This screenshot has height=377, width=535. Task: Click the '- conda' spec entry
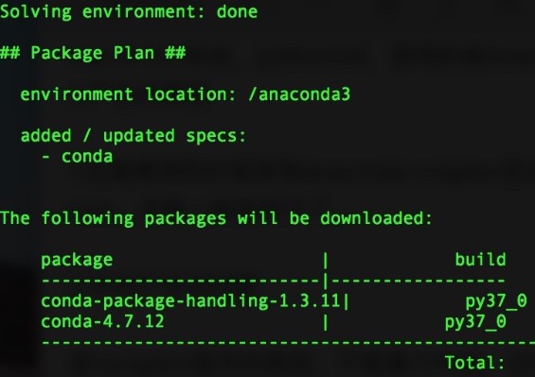(x=77, y=157)
